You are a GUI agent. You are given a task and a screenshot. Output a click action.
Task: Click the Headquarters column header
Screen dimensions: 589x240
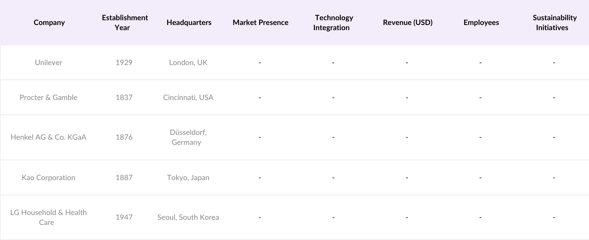tap(189, 22)
